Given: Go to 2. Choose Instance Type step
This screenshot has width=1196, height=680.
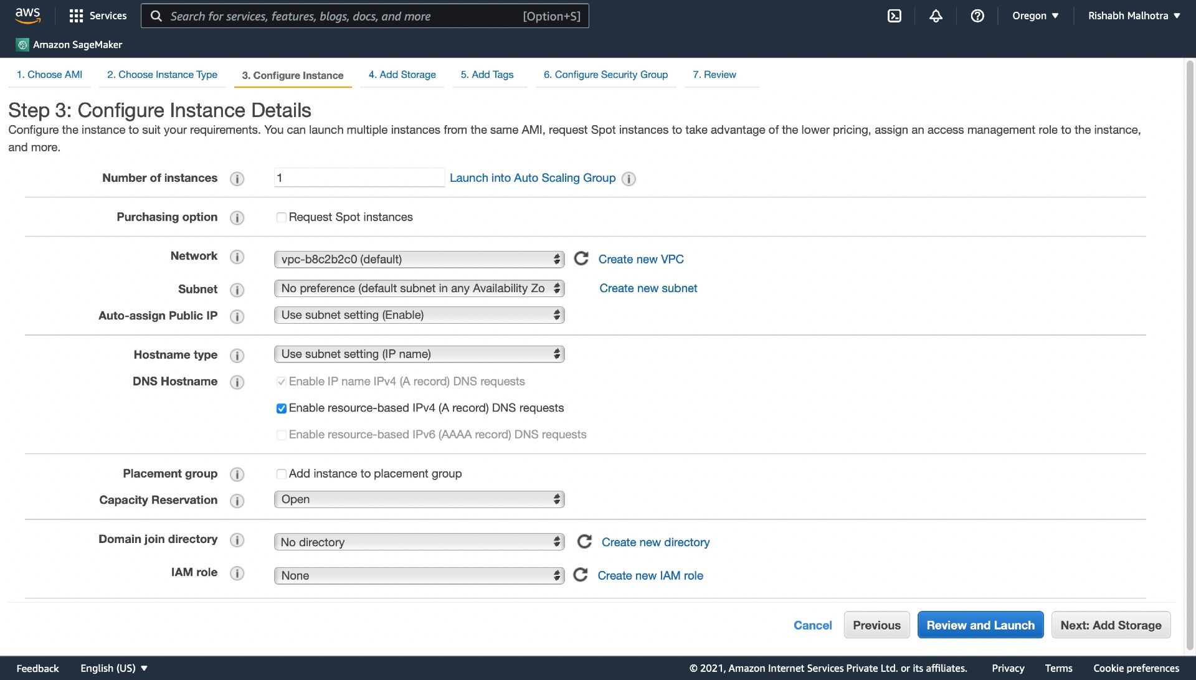Looking at the screenshot, I should 162,75.
